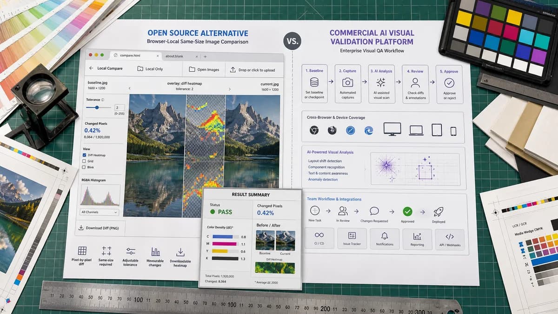The width and height of the screenshot is (558, 314).
Task: Click the magenta M color density bar
Action: pos(226,244)
